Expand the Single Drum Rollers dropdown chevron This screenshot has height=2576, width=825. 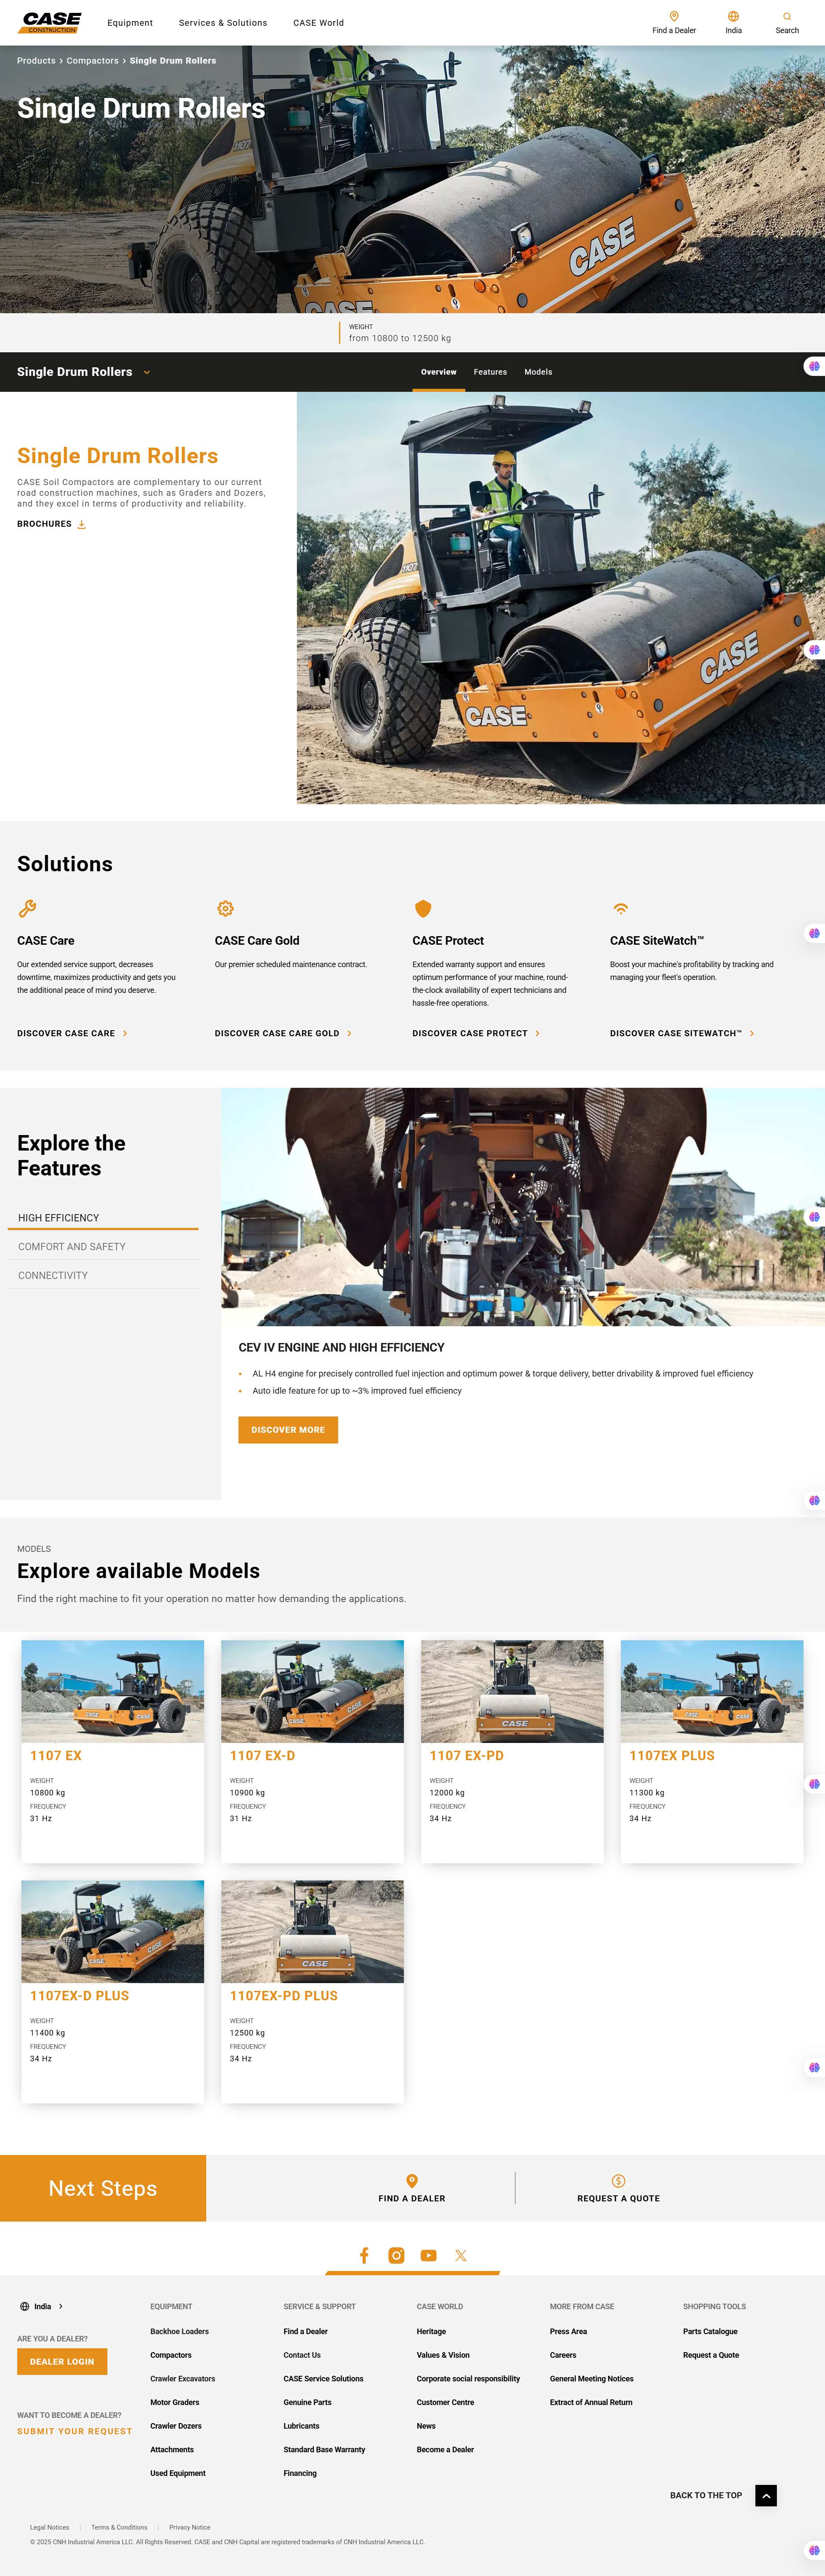(147, 372)
